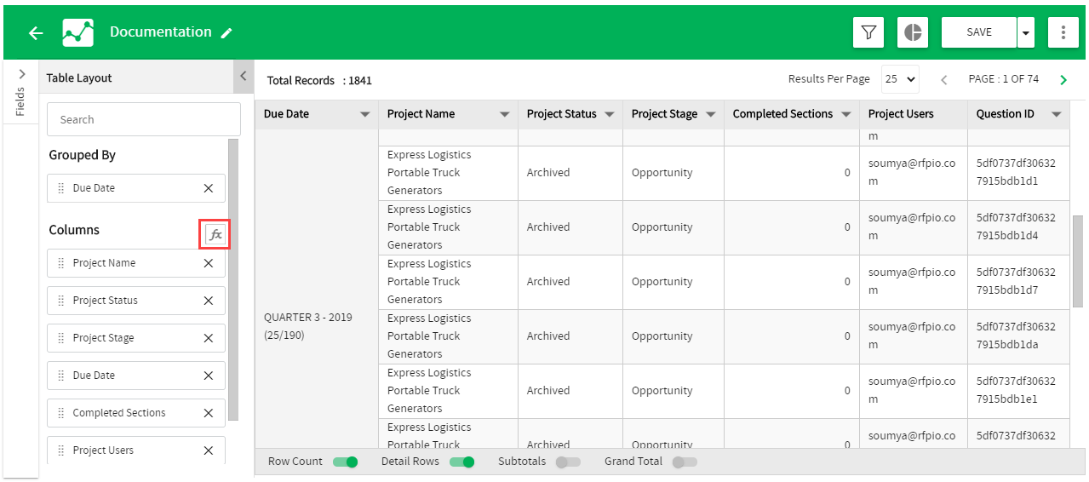The image size is (1089, 482).
Task: Open the pie chart view icon
Action: (913, 32)
